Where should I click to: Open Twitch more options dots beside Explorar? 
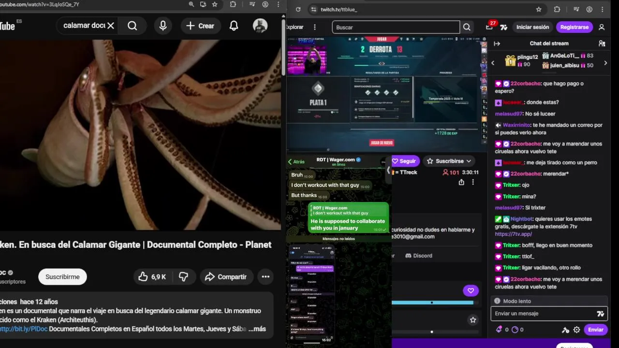(x=315, y=27)
